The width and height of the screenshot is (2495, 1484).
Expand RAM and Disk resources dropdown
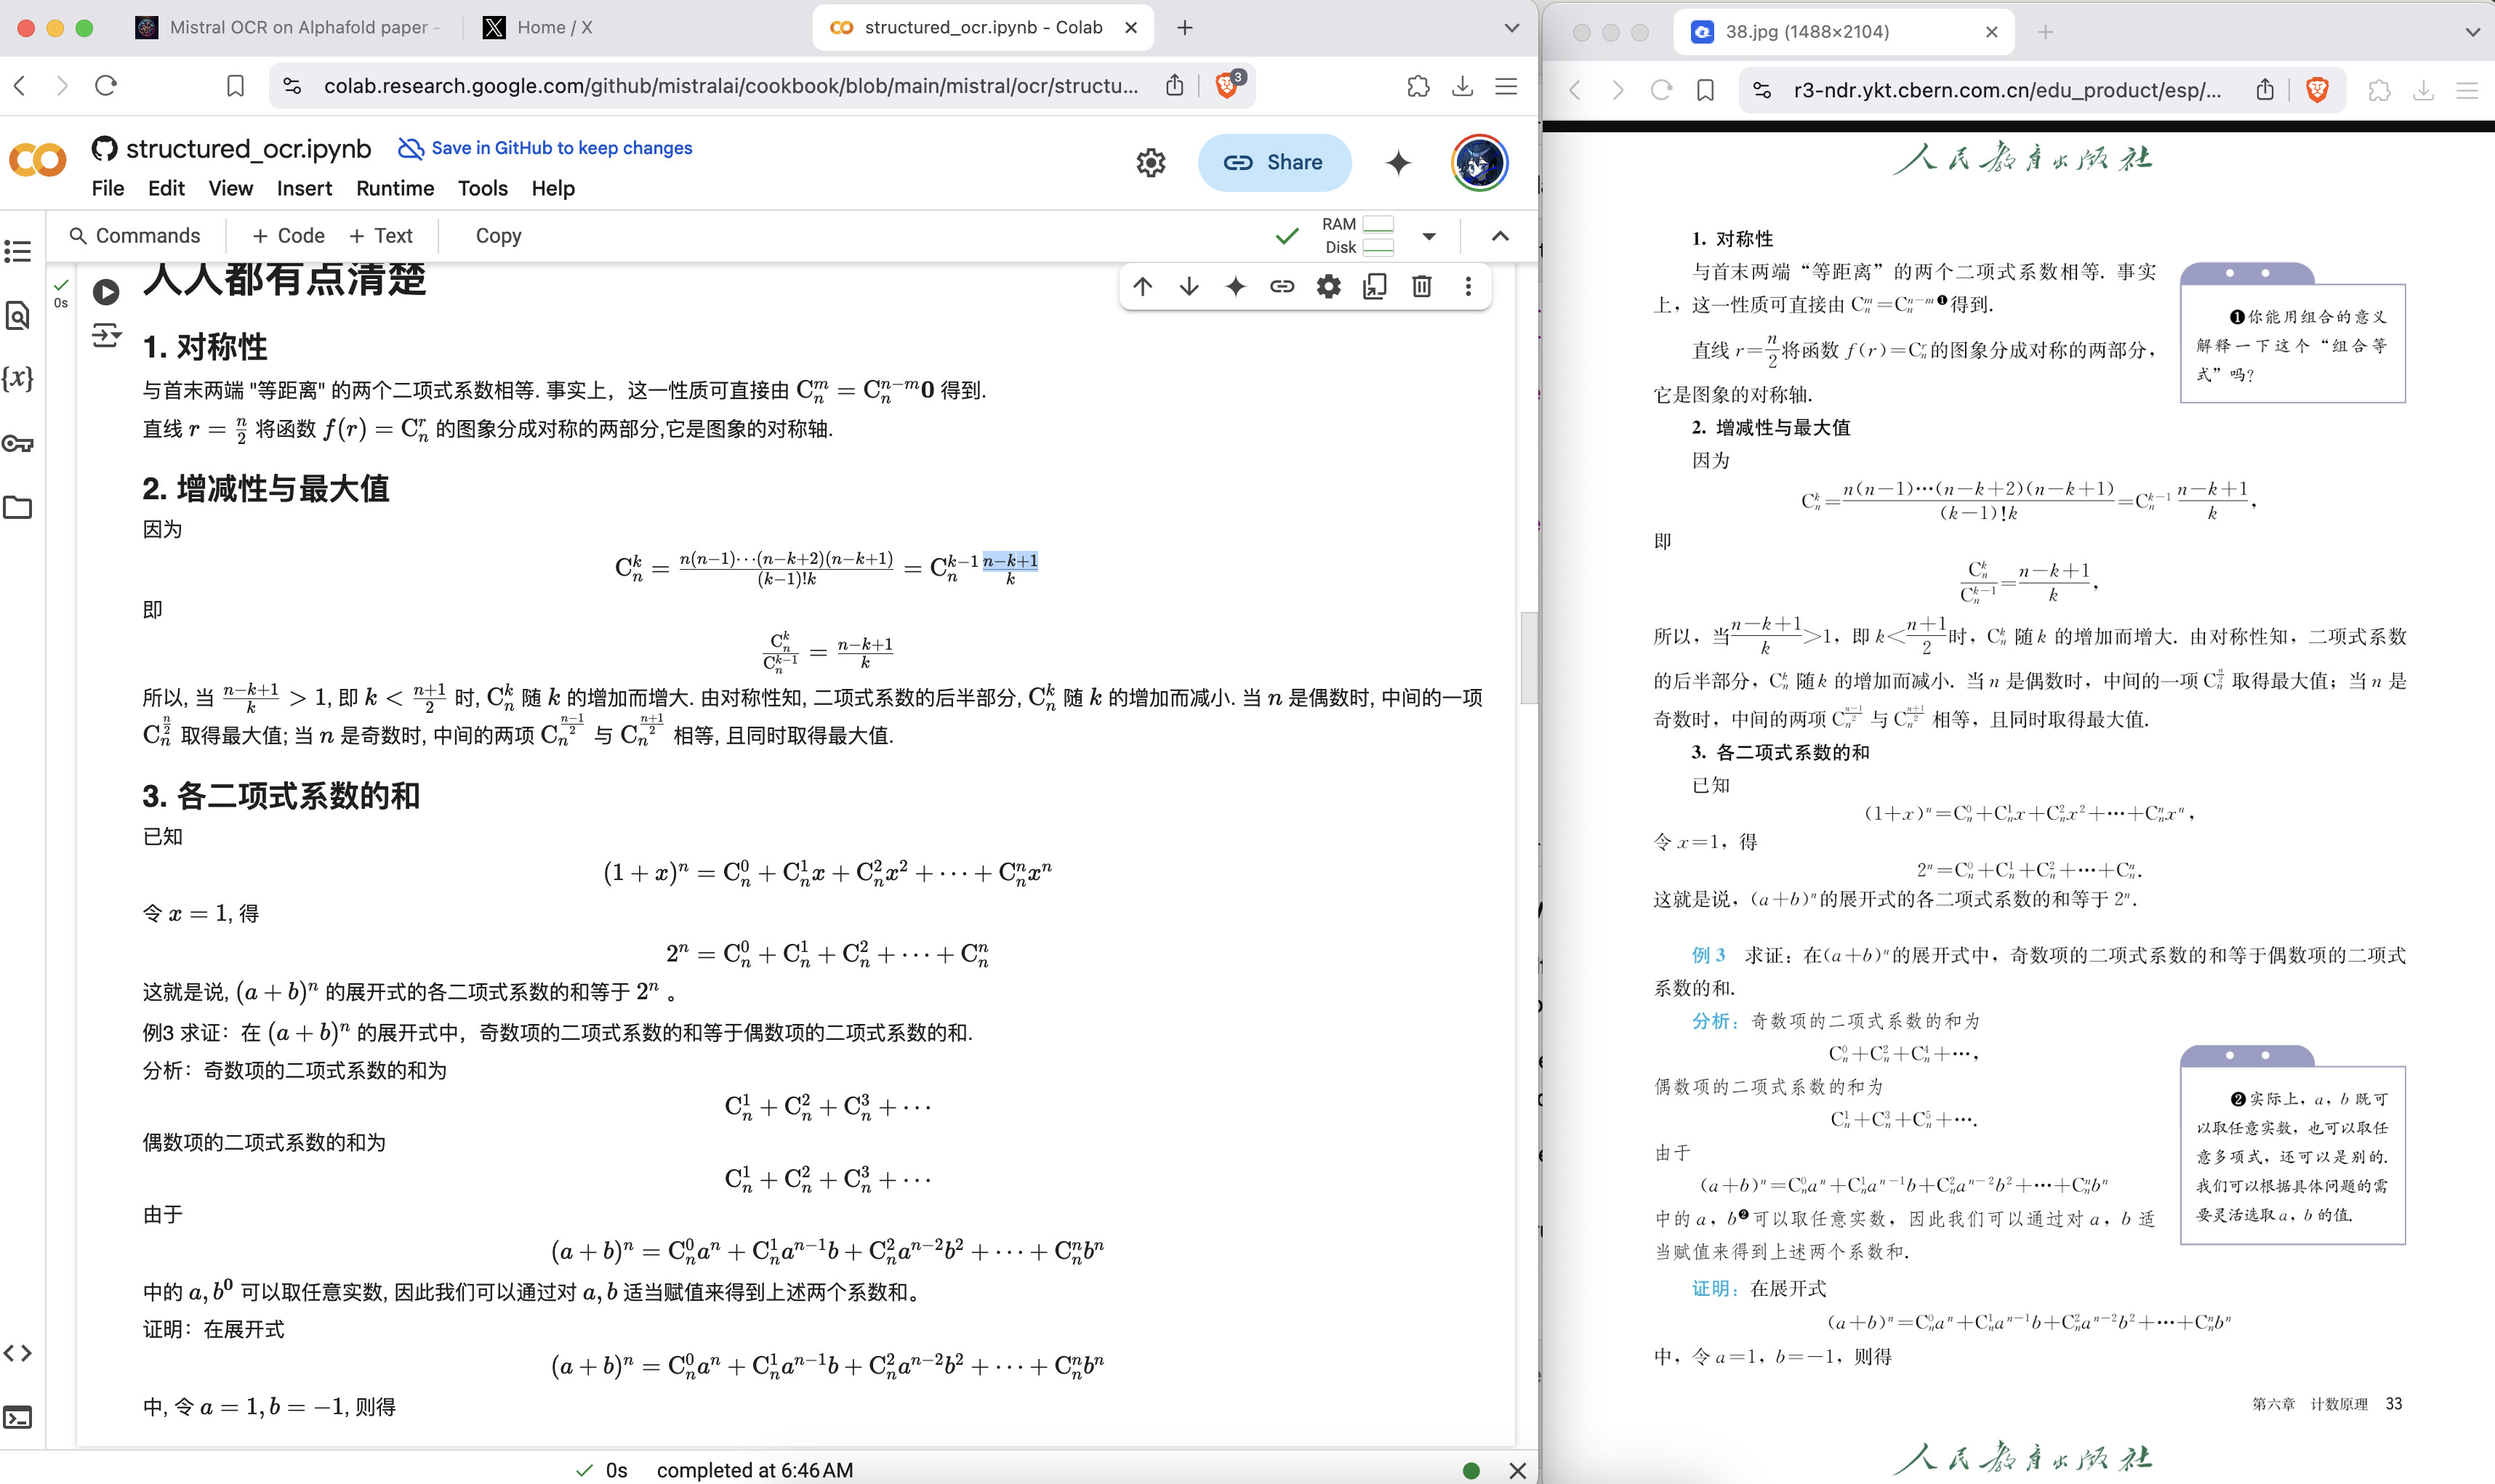click(1429, 236)
